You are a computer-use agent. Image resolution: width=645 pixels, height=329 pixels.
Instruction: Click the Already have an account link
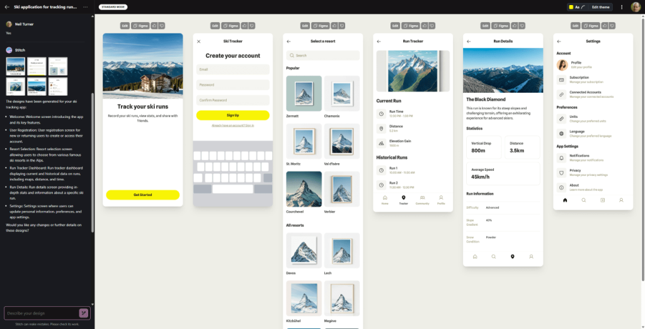(233, 125)
